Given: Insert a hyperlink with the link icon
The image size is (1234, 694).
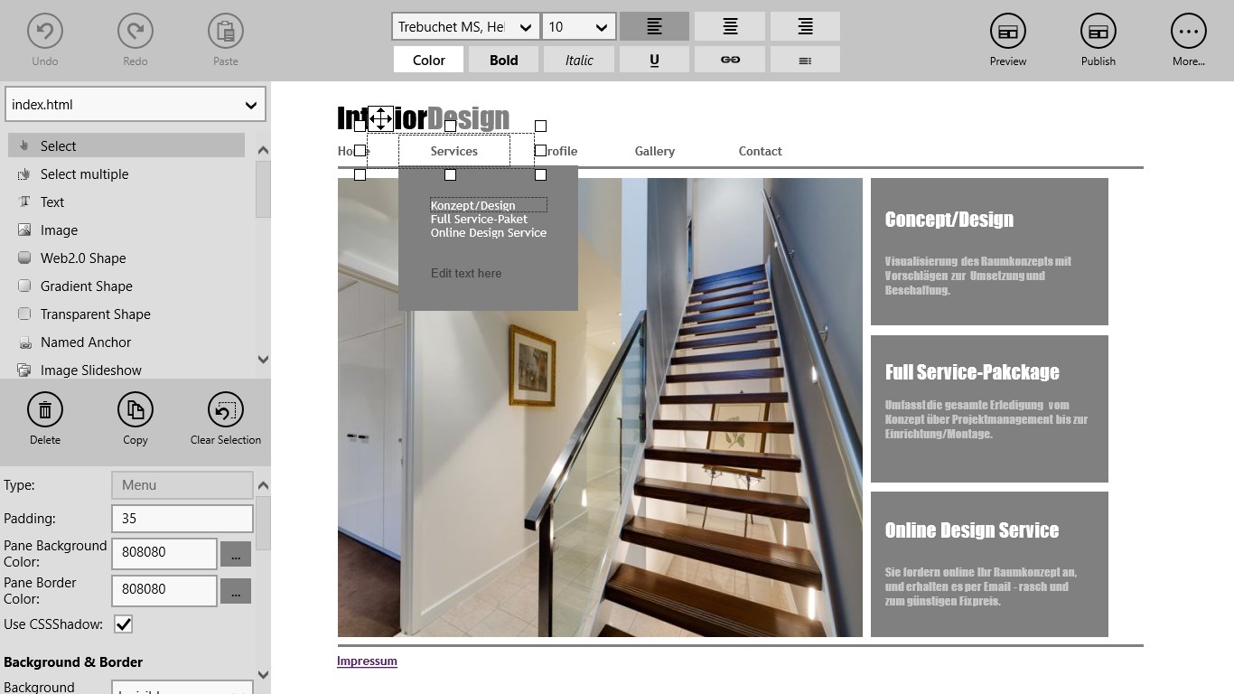Looking at the screenshot, I should (x=730, y=60).
